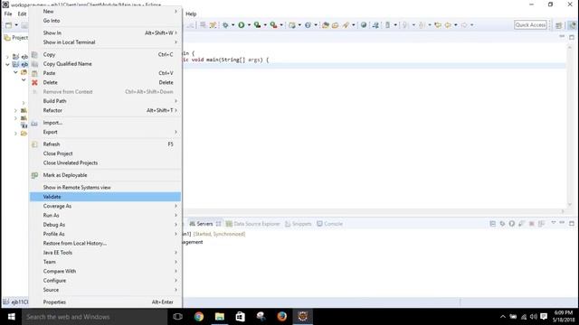Switch to Data Source Explorer tab
Image resolution: width=579 pixels, height=325 pixels.
[x=253, y=224]
